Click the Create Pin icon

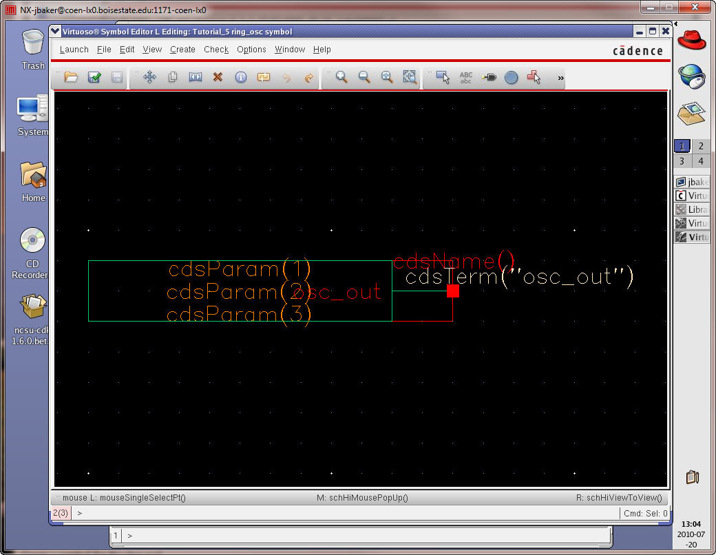pyautogui.click(x=489, y=77)
